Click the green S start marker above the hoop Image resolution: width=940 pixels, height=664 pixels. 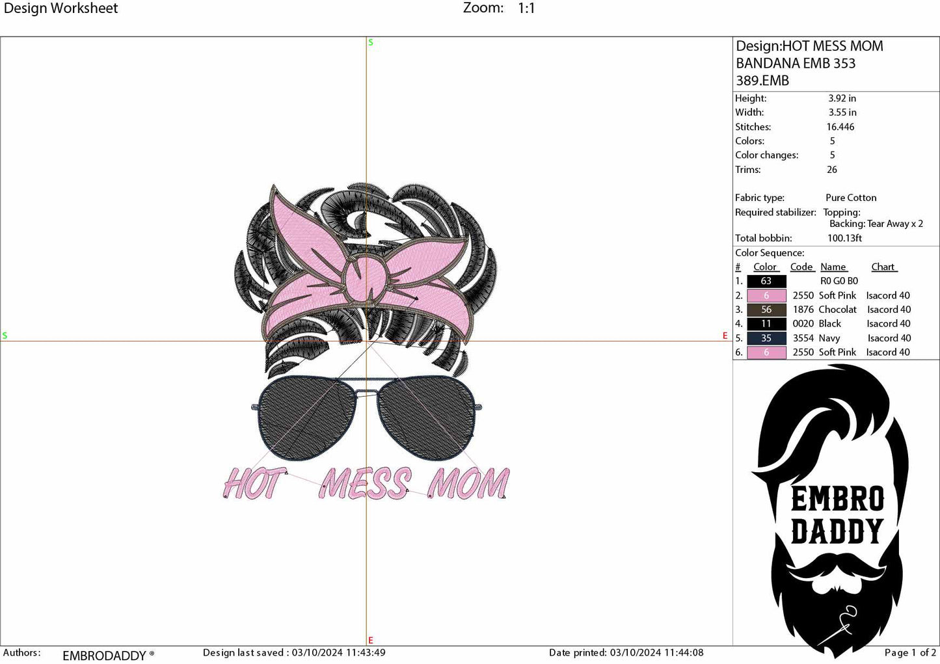(371, 42)
